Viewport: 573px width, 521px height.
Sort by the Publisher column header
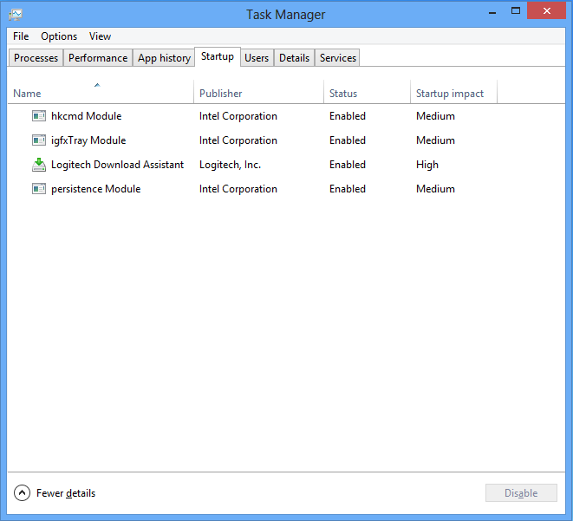point(258,91)
